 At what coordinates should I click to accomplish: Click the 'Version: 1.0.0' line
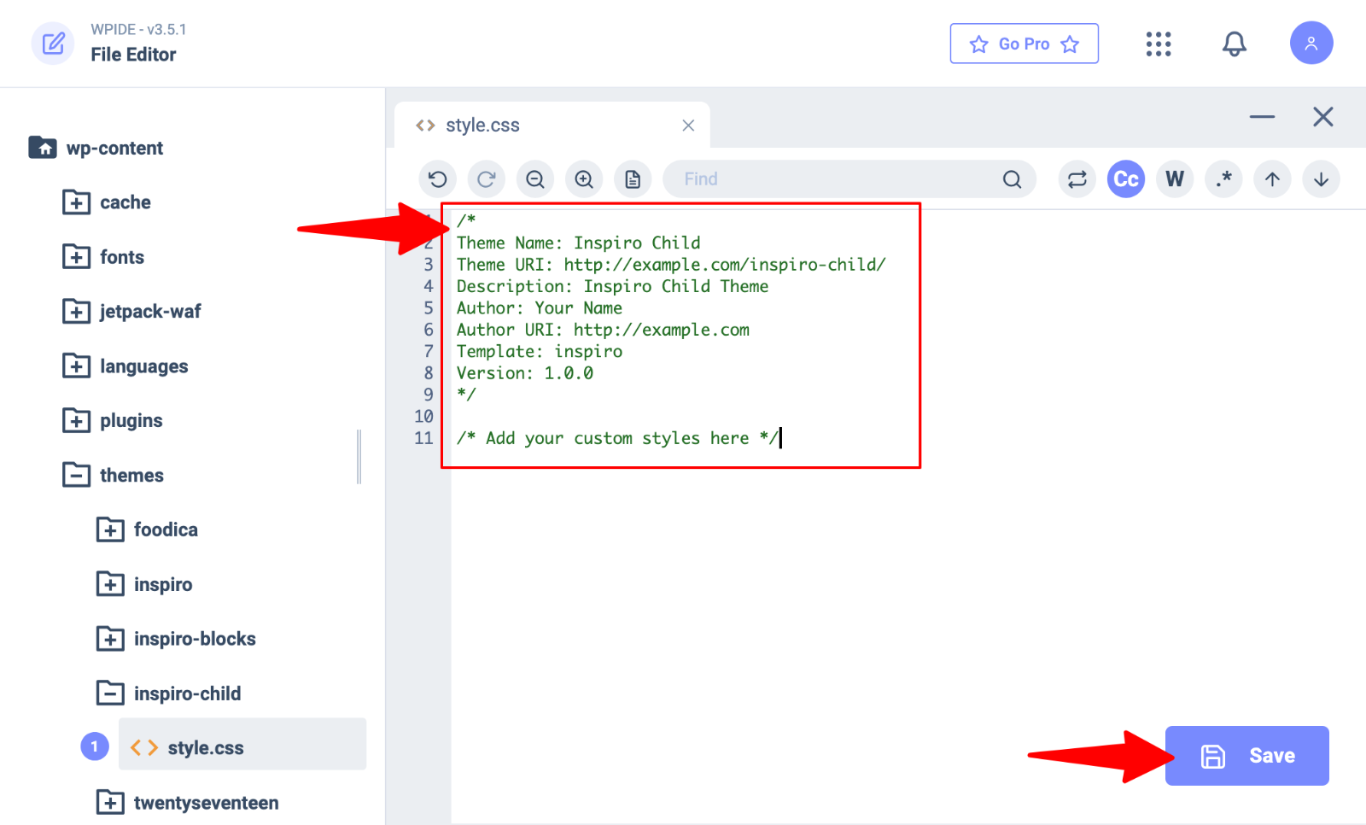(524, 373)
